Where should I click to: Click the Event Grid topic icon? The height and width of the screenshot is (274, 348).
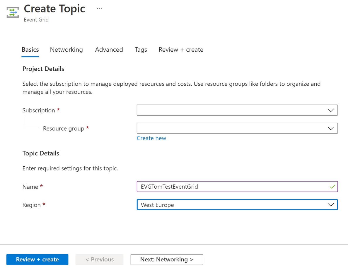pos(13,13)
